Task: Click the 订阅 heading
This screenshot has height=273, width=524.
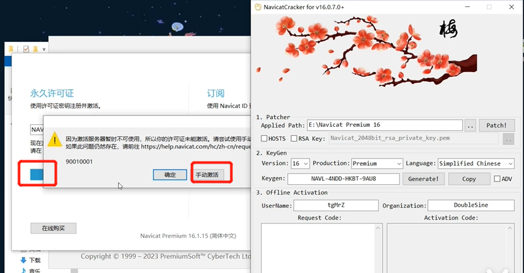Action: [216, 93]
